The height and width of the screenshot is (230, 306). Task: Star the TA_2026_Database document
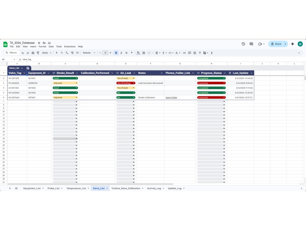click(x=39, y=43)
